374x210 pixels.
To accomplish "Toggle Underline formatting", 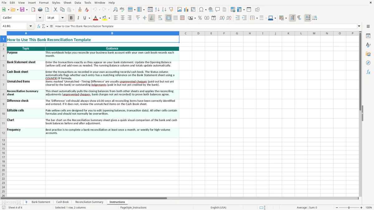I will click(84, 18).
